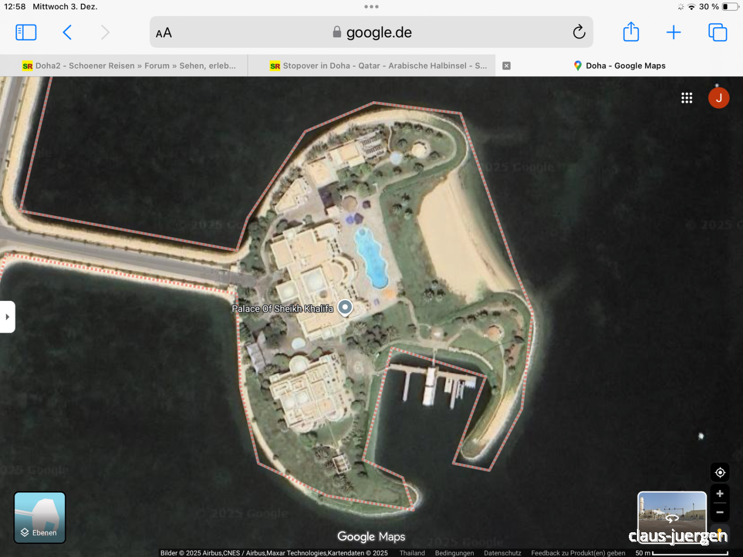This screenshot has height=557, width=743.
Task: Select the Palace Of Sheikh Khalifa marker
Action: pyautogui.click(x=345, y=307)
